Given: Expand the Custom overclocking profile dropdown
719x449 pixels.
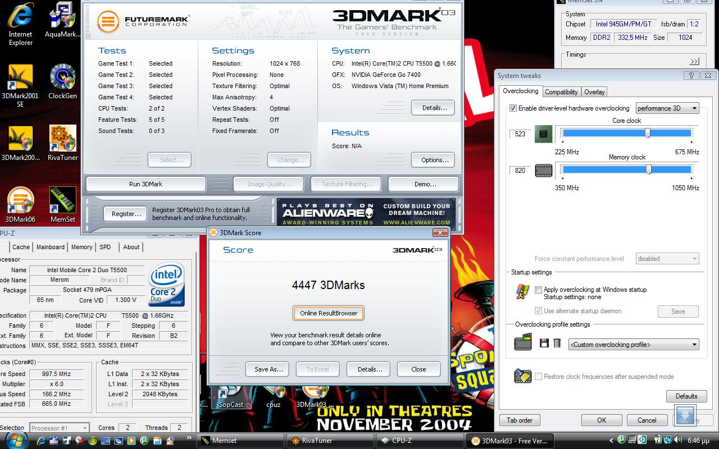Looking at the screenshot, I should (634, 345).
